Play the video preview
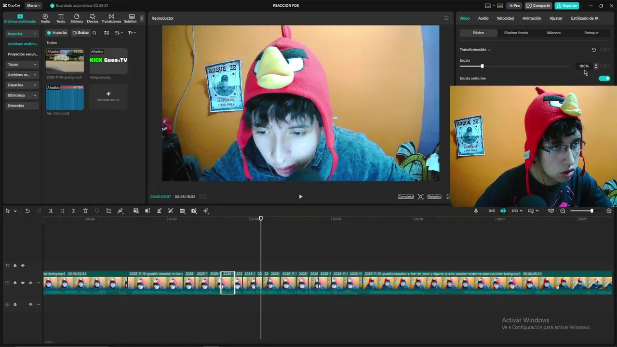This screenshot has height=347, width=617. point(301,197)
